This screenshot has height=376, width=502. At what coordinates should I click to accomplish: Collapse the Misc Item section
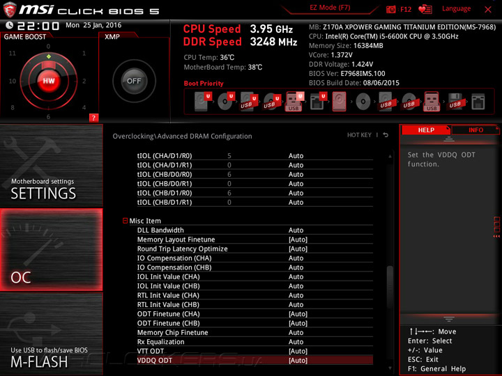point(125,221)
